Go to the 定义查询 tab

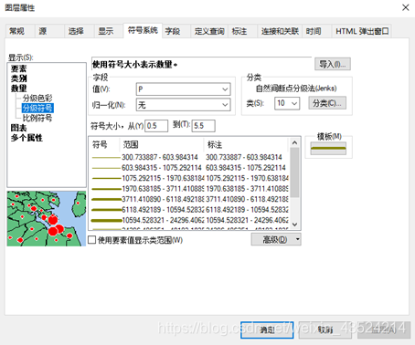[209, 31]
